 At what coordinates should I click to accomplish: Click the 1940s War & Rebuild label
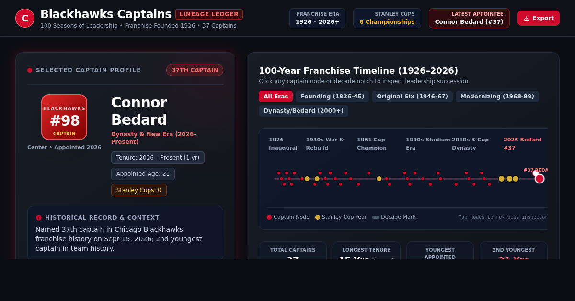coord(325,144)
